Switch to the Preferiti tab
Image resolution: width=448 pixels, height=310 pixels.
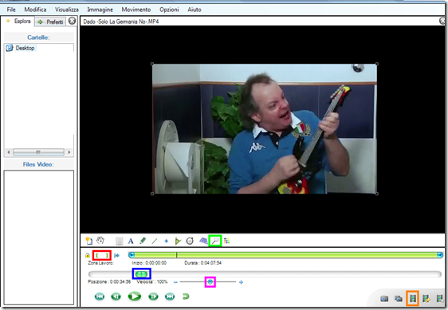50,22
